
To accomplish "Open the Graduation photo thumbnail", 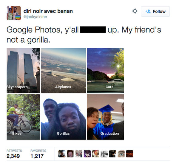I will pos(106,117).
